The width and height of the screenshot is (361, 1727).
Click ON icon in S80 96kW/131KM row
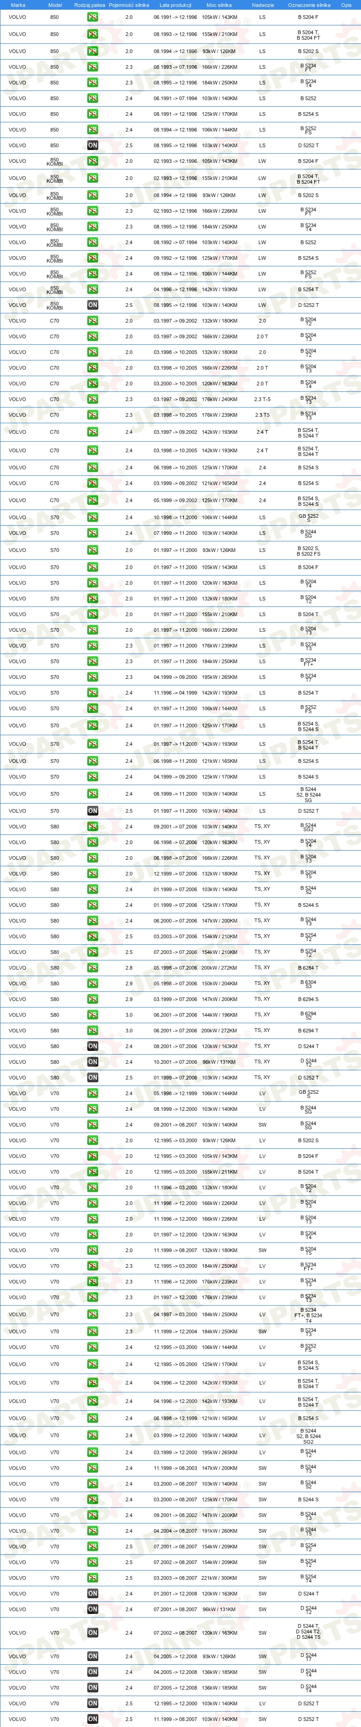coord(93,1062)
